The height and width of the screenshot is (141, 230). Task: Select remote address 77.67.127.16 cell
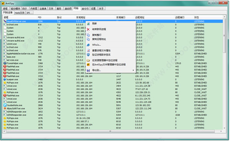point(141,89)
